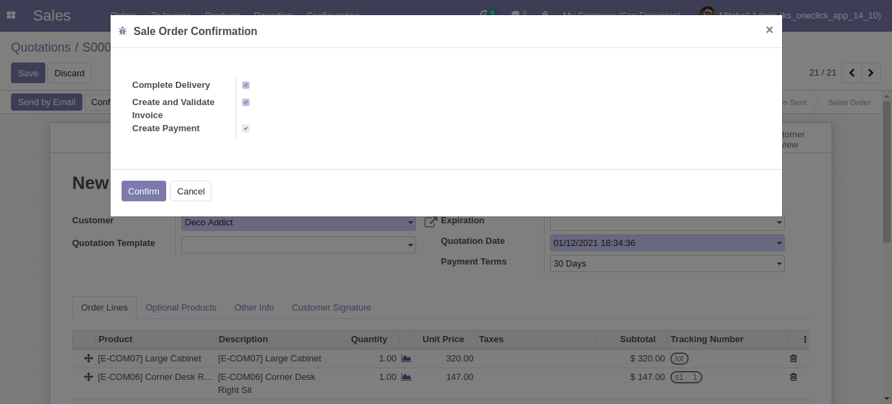Click forecast chart icon for Corner Desk
The image size is (892, 404).
click(x=406, y=377)
